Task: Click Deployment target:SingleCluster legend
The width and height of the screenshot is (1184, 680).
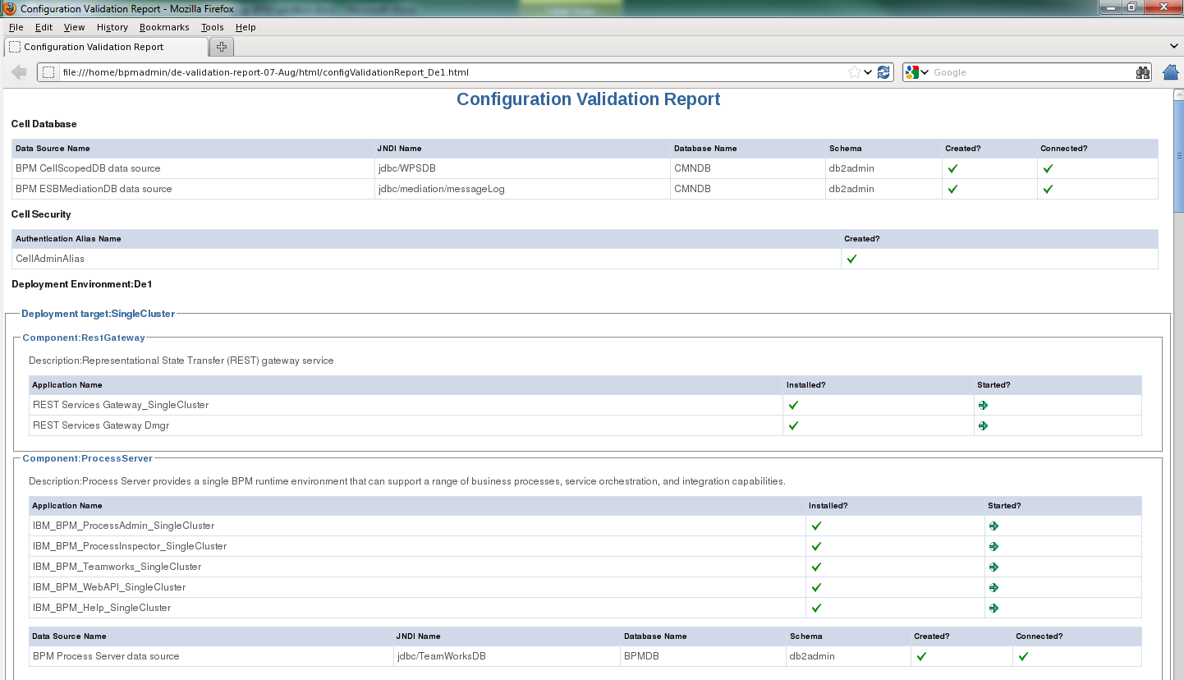Action: 98,313
